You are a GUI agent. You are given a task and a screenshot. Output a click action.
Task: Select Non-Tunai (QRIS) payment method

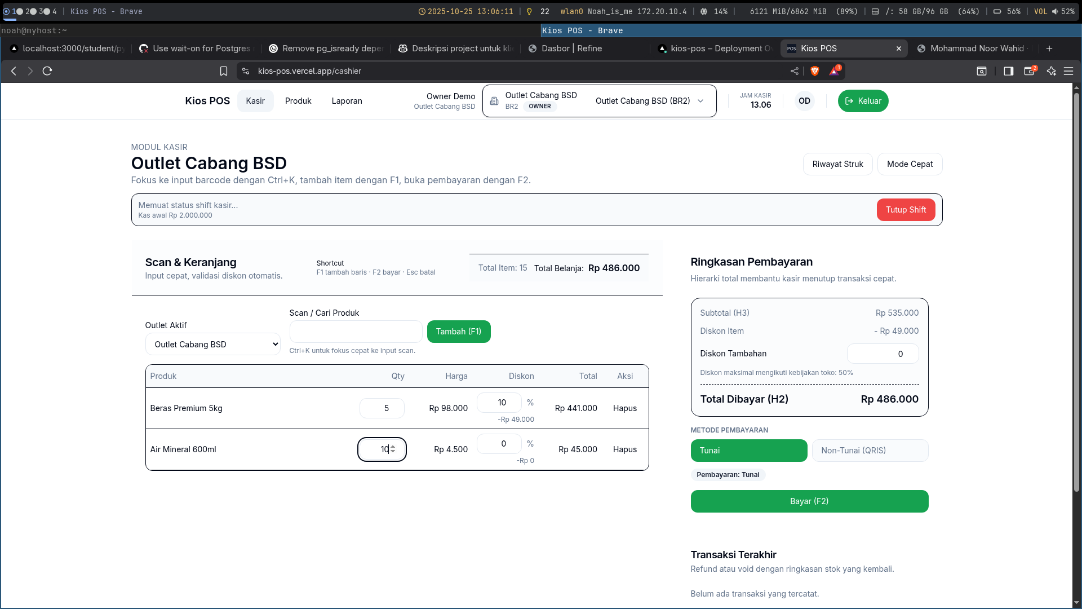(870, 451)
